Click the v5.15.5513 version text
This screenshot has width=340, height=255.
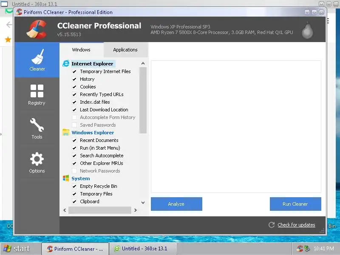pos(69,34)
